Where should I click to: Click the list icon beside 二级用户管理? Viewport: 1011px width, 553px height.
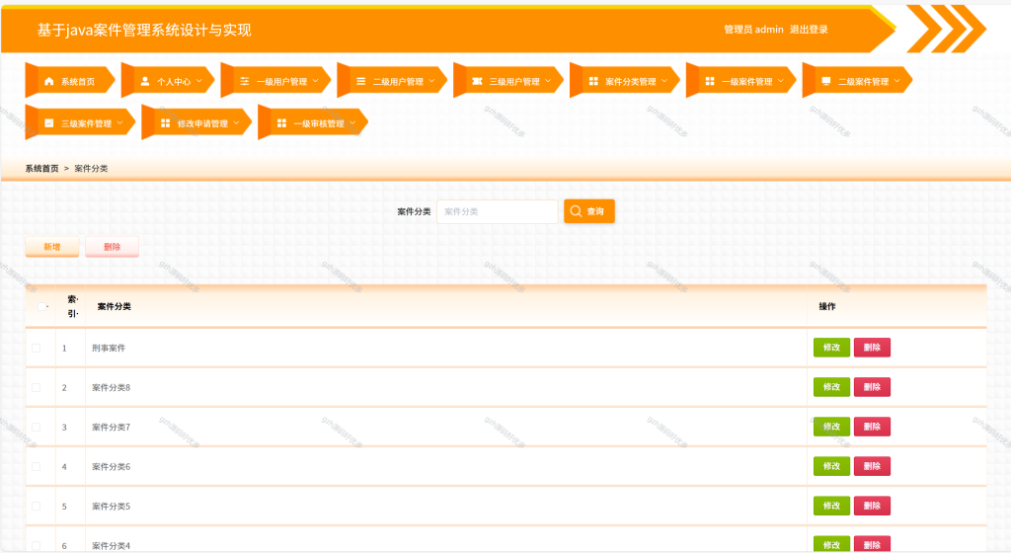[361, 81]
